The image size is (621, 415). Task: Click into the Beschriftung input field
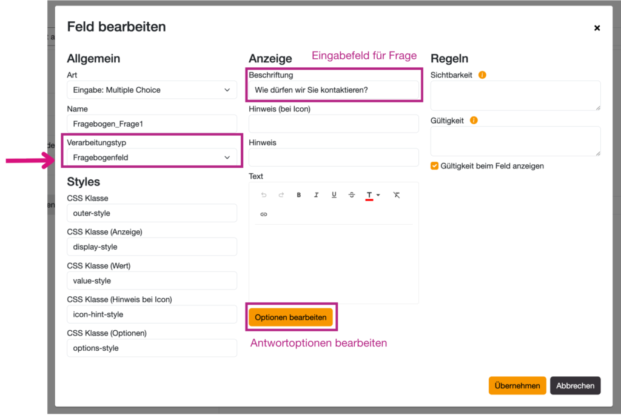334,90
